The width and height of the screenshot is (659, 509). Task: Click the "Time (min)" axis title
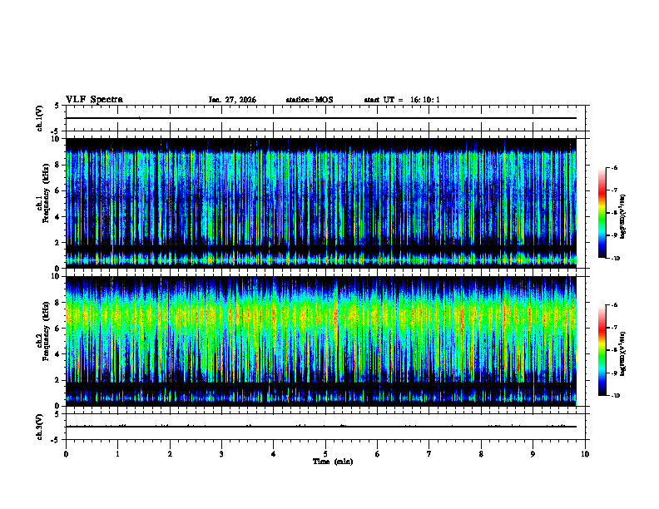(333, 462)
